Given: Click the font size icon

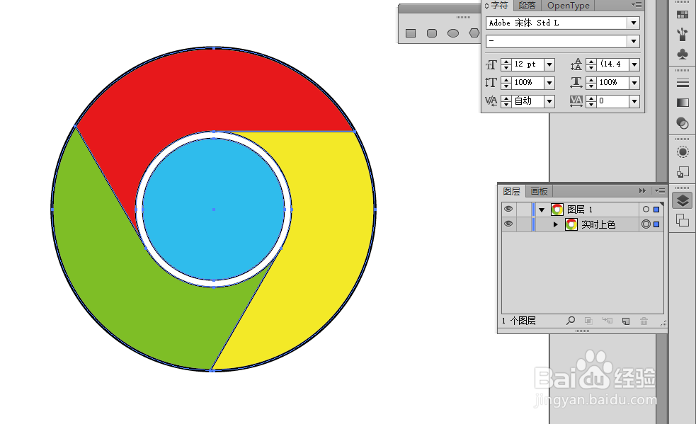Looking at the screenshot, I should tap(491, 65).
